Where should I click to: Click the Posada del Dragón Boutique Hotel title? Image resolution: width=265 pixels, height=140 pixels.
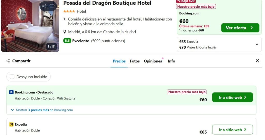[x=107, y=3]
